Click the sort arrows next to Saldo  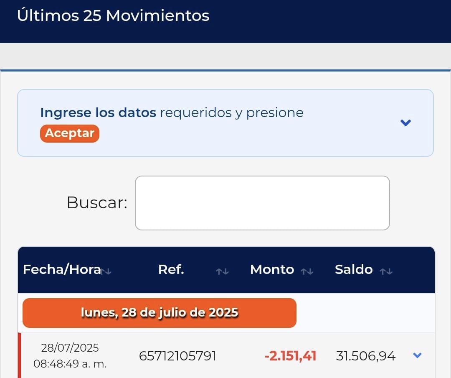(386, 271)
